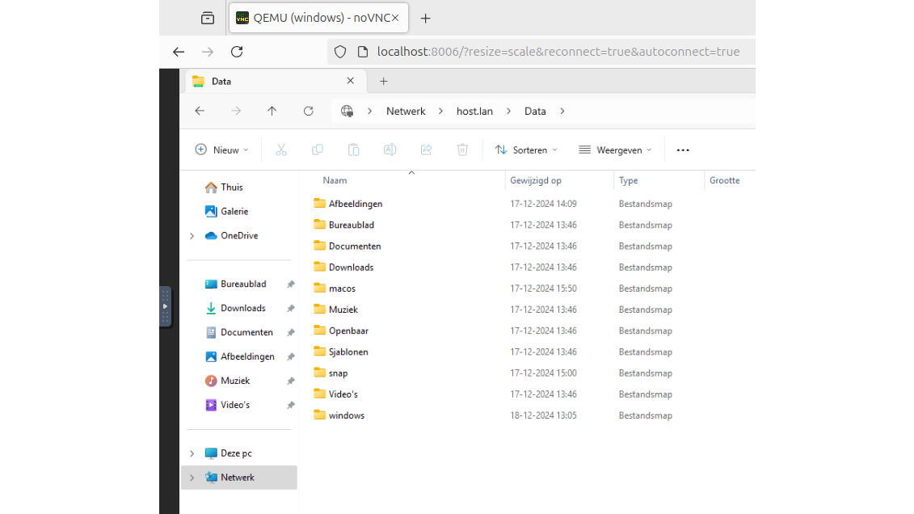Expand the Netwerk tree node

click(x=192, y=478)
